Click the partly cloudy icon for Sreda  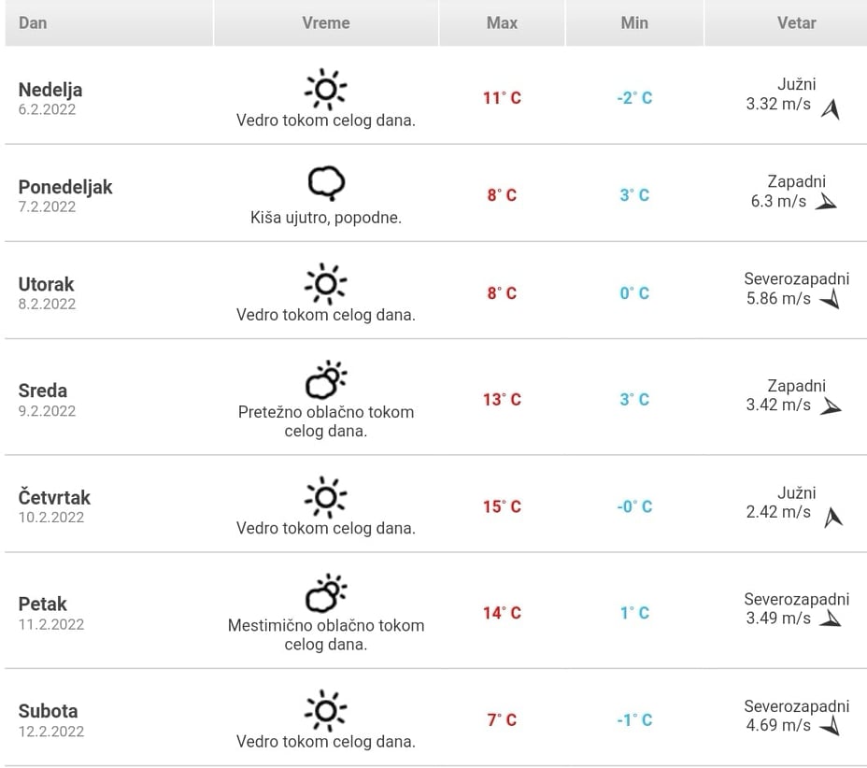tap(326, 380)
